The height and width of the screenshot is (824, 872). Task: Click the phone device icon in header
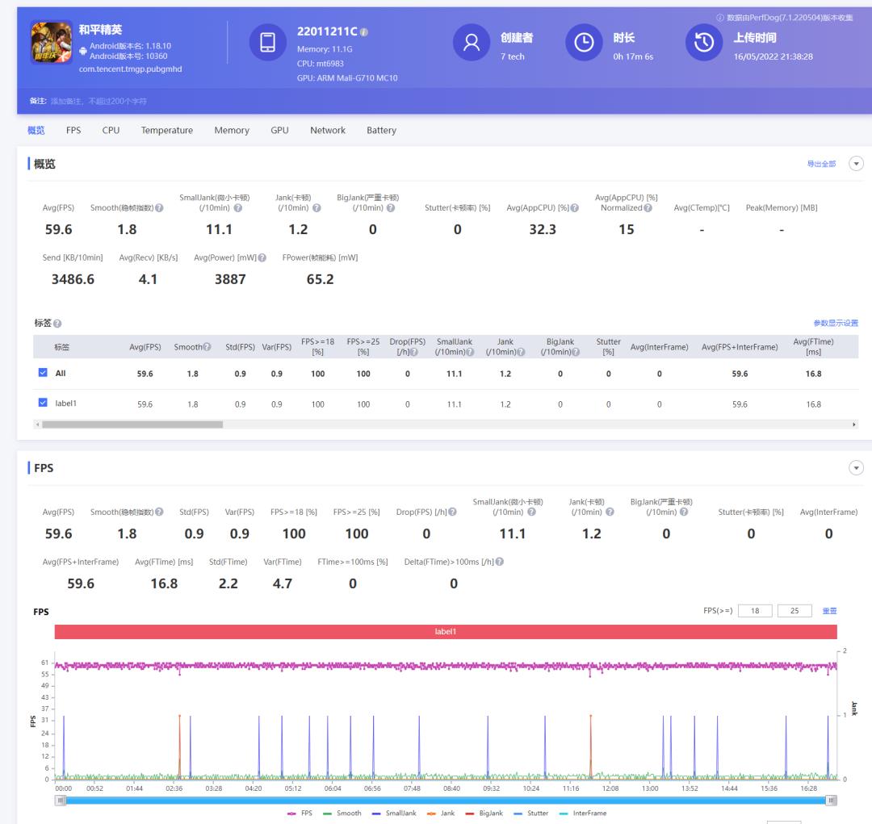point(267,44)
